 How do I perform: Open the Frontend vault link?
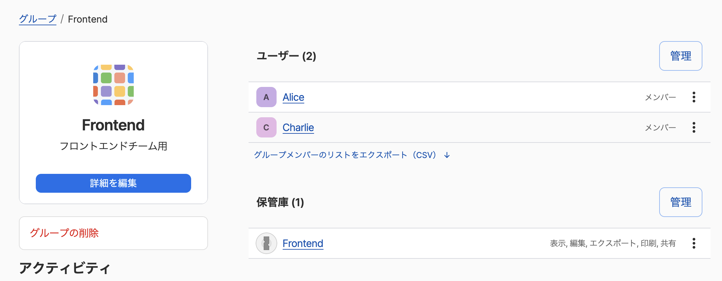tap(303, 243)
